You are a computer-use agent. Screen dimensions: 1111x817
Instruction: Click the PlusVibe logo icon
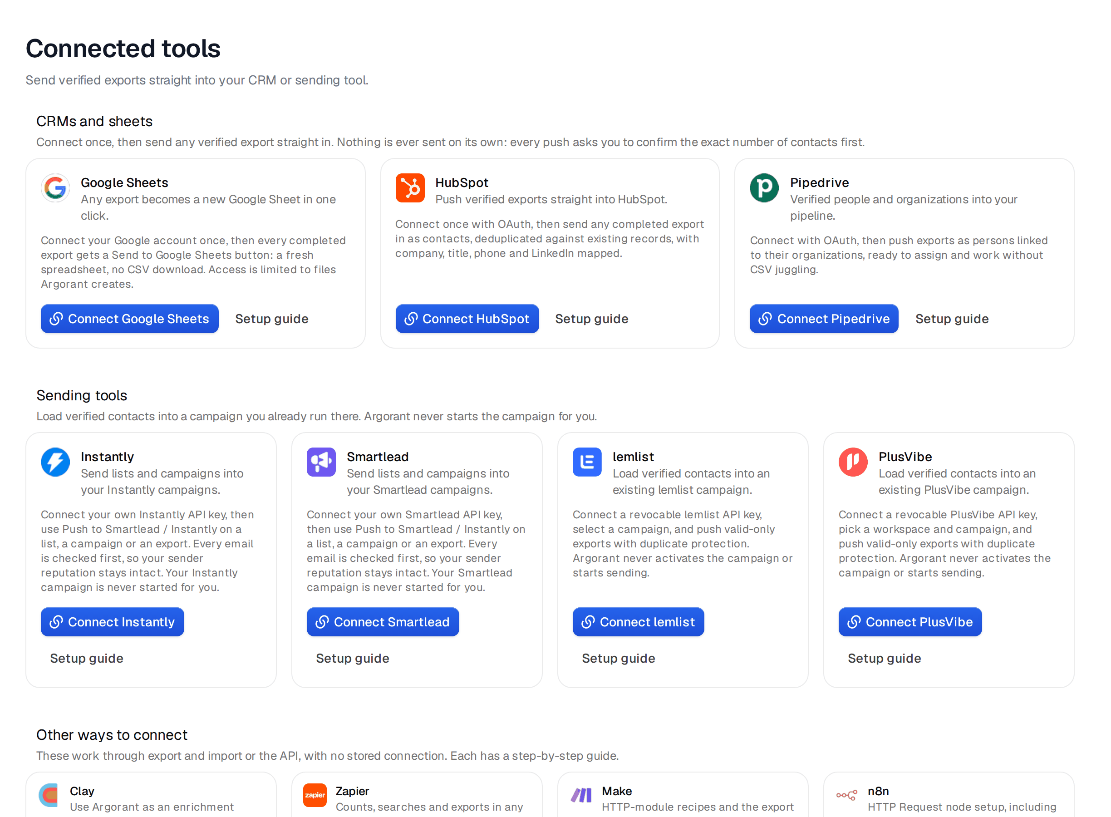point(853,462)
